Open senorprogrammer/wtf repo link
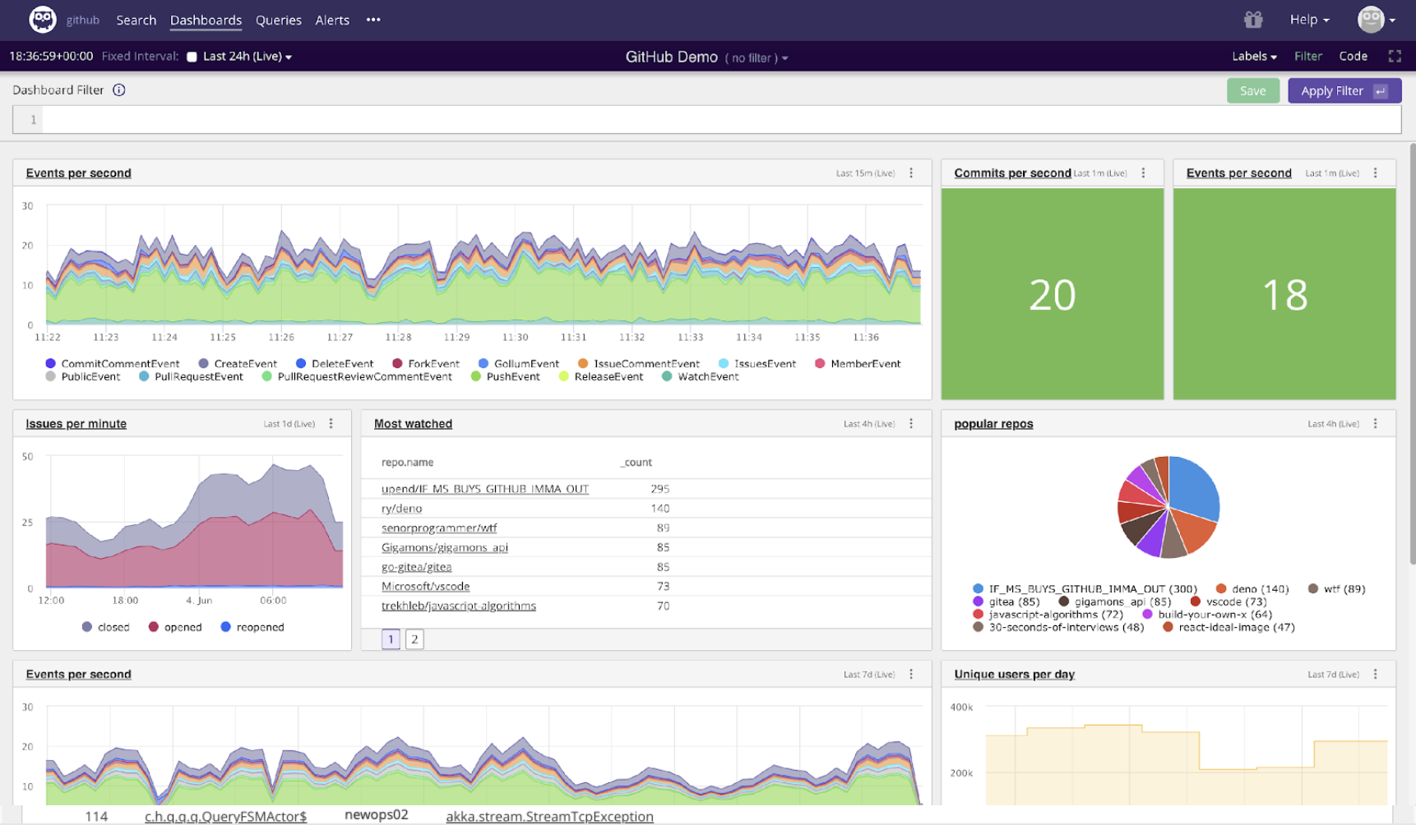Screen dimensions: 1416x825 point(439,528)
